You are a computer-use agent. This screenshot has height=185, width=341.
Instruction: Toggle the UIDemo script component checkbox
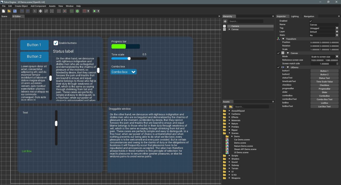pyautogui.click(x=278, y=67)
